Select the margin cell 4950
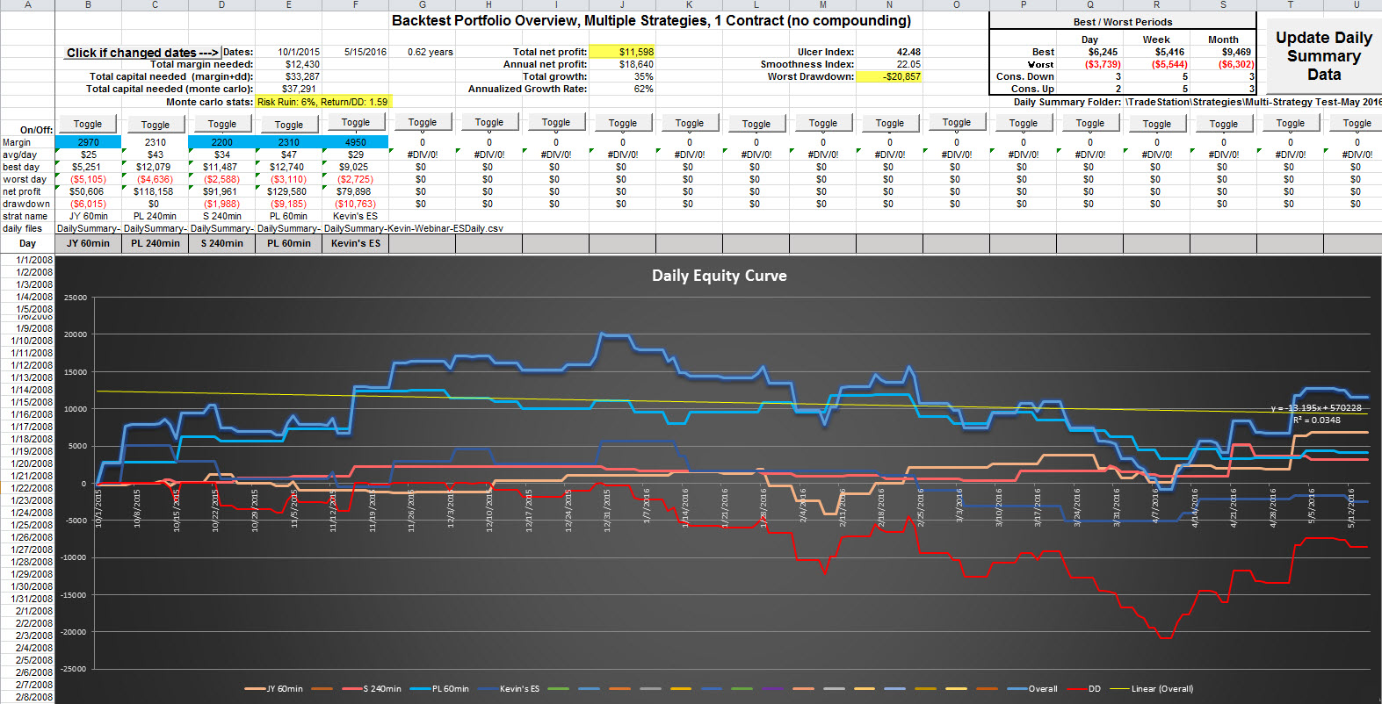 (356, 142)
